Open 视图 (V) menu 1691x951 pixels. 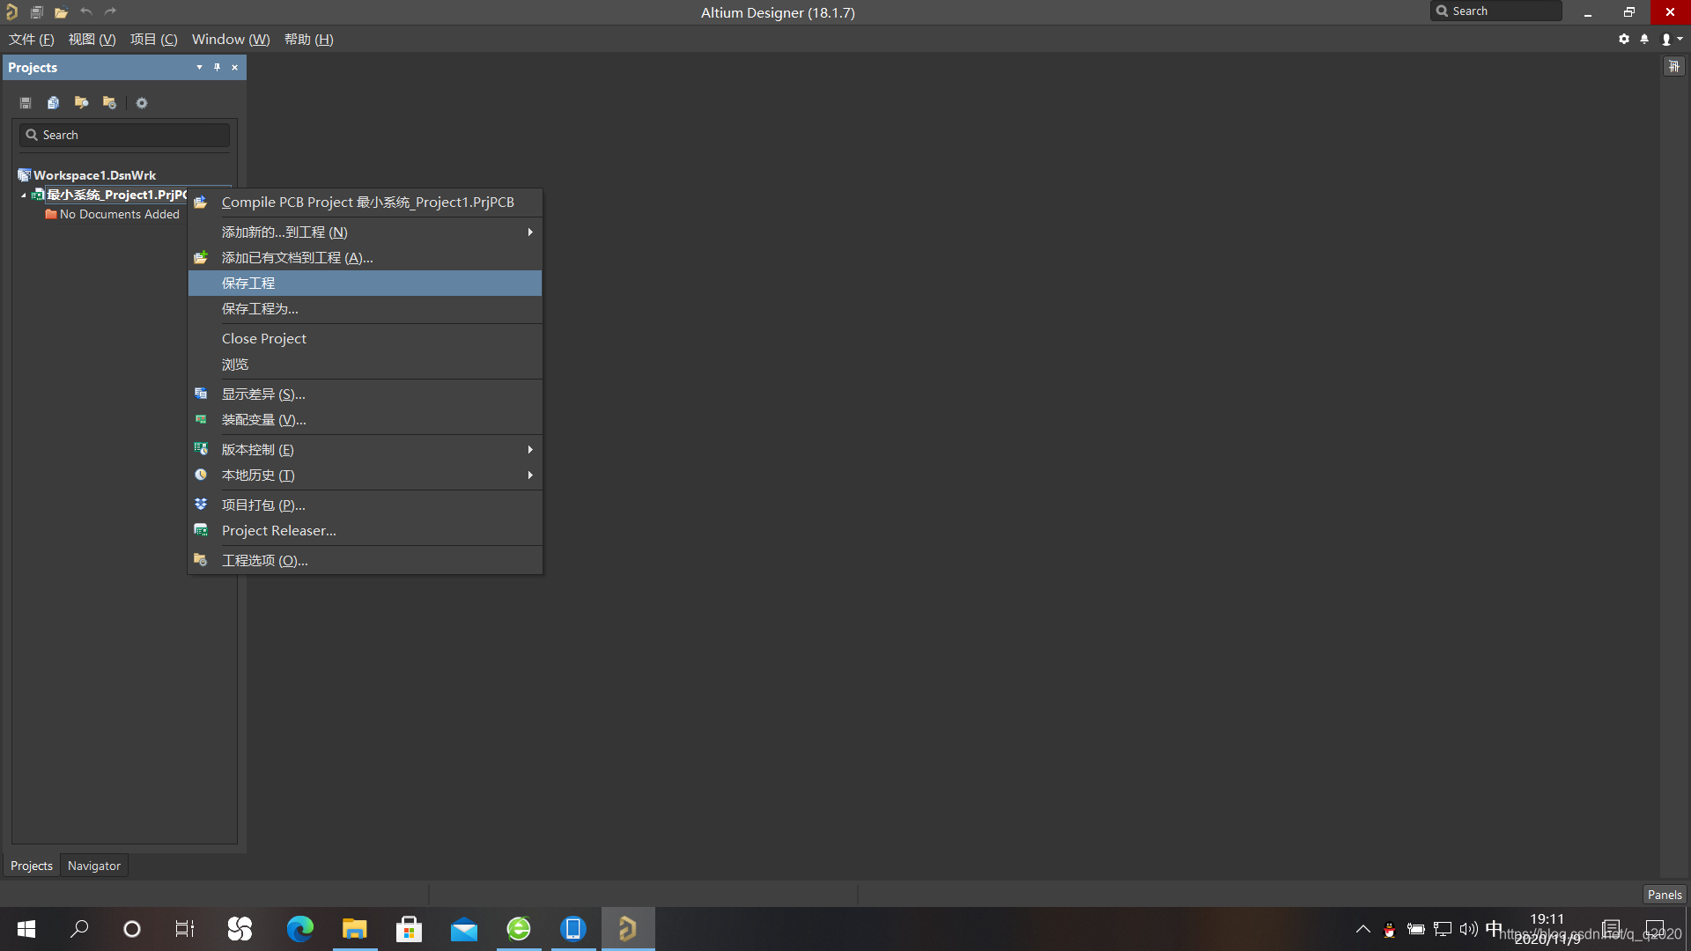coord(92,39)
